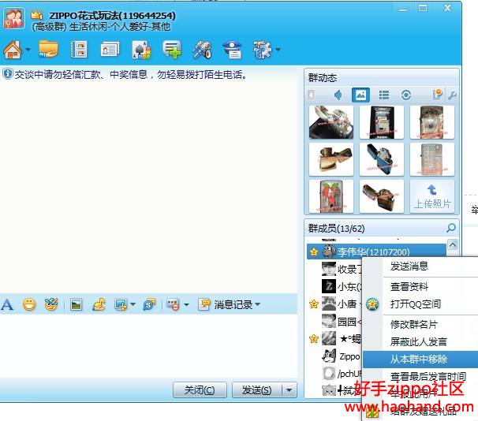Open the circular refresh tab in 群动态
Viewport: 478px width, 421px height.
(x=406, y=95)
